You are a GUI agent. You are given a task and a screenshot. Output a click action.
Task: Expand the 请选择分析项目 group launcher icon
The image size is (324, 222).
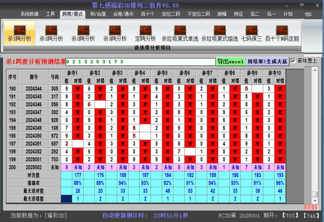298,48
